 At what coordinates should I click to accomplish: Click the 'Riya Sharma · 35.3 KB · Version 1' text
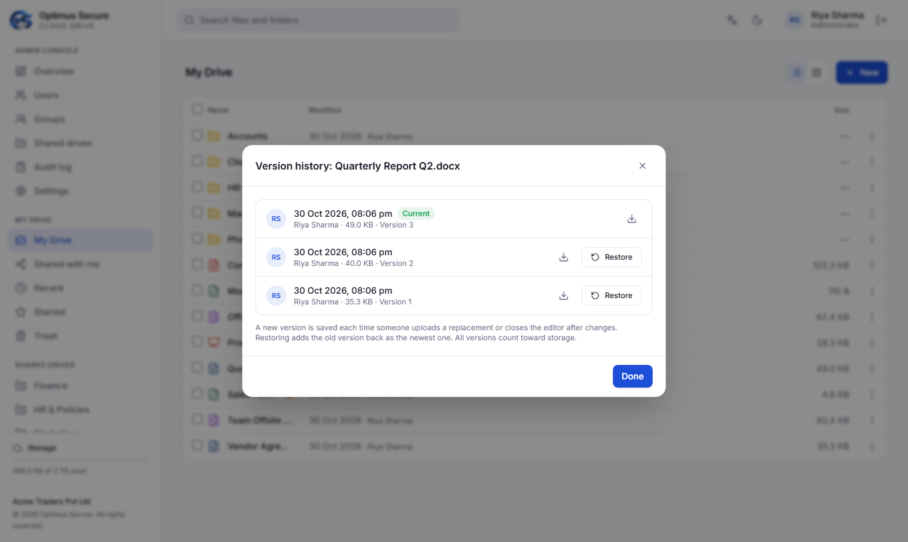tap(352, 302)
